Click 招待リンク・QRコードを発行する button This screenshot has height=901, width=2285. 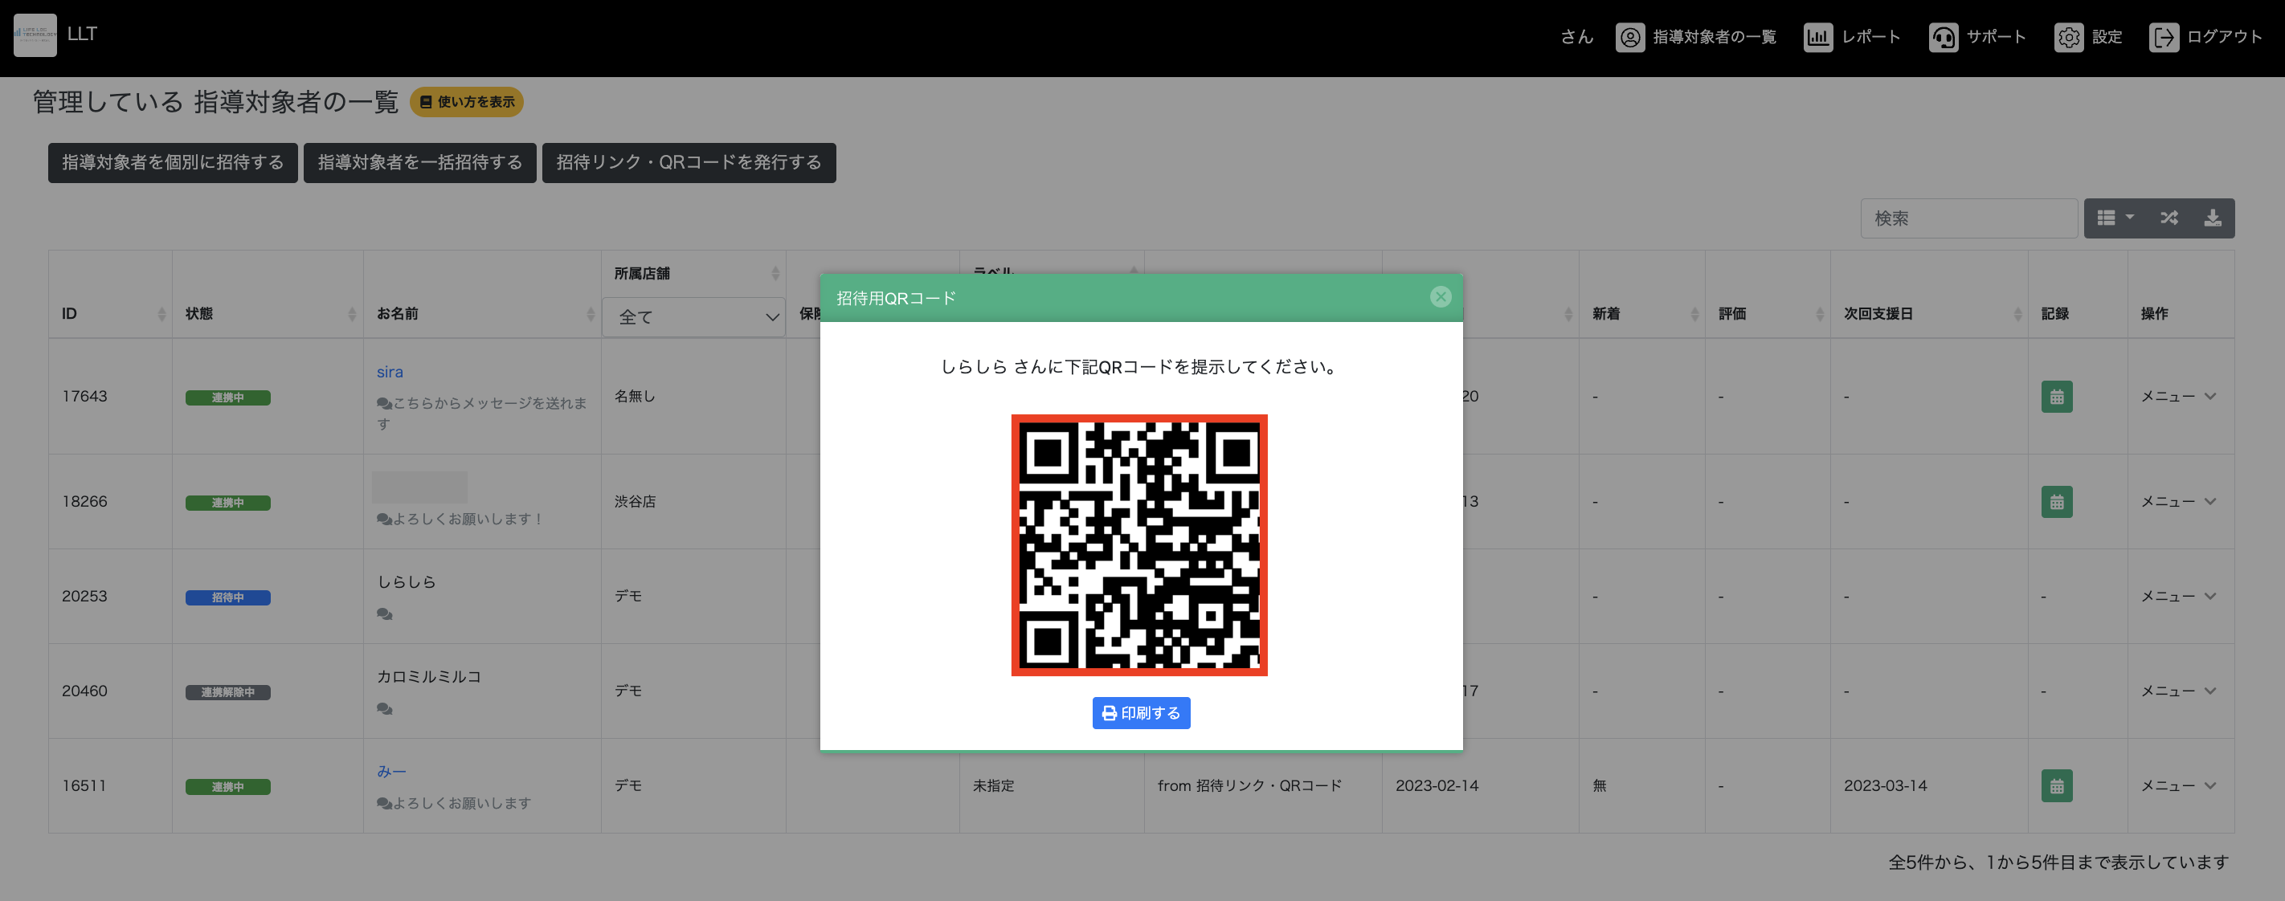689,162
